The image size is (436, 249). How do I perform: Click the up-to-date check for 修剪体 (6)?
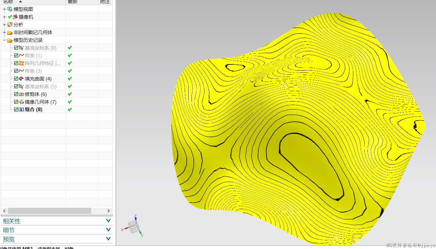[70, 94]
